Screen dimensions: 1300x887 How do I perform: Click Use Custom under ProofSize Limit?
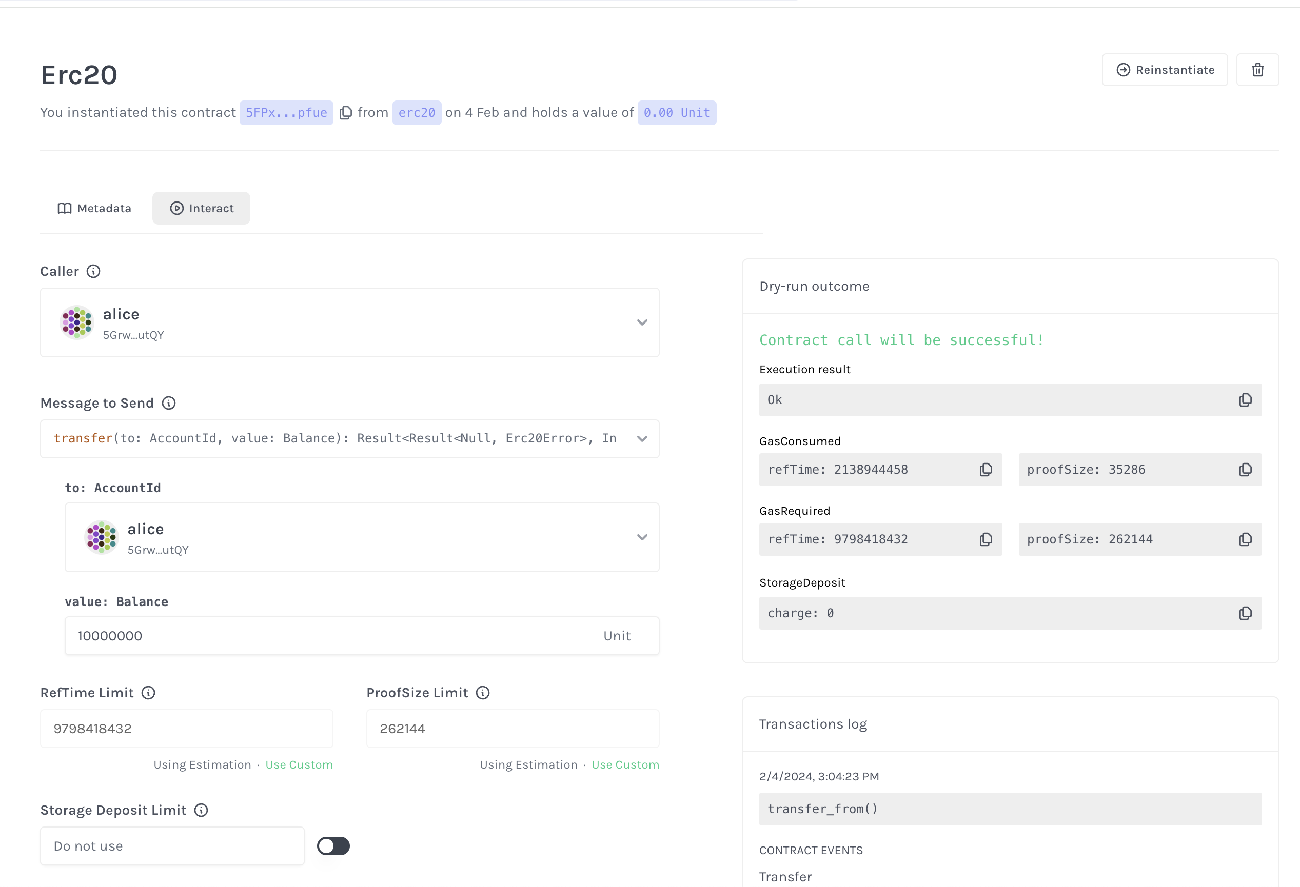625,764
